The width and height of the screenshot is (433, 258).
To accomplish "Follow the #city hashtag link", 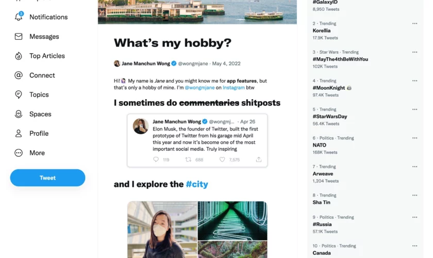I will (x=197, y=184).
